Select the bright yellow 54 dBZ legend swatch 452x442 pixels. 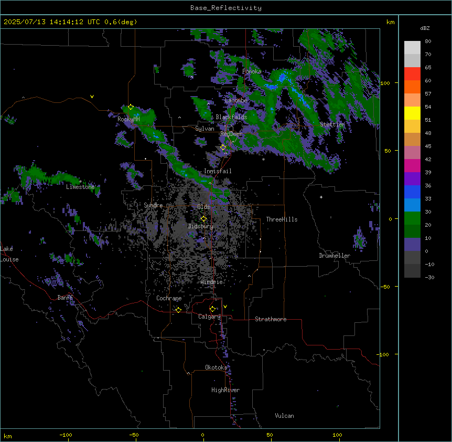(x=412, y=113)
